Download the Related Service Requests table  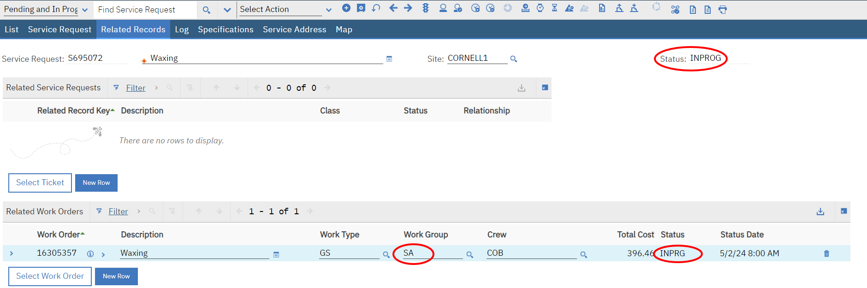(522, 88)
